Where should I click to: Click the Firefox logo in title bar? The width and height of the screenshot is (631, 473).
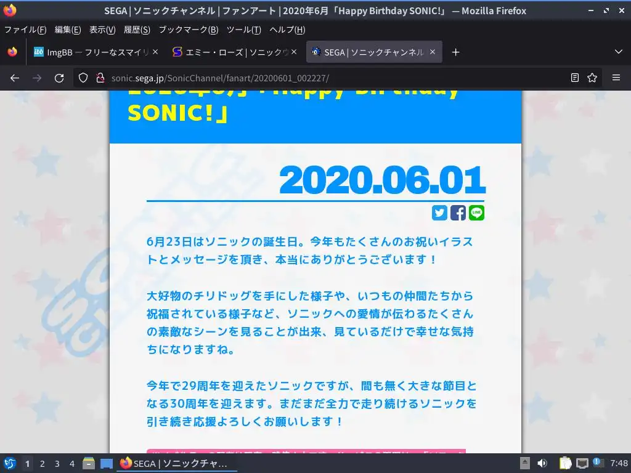click(10, 10)
